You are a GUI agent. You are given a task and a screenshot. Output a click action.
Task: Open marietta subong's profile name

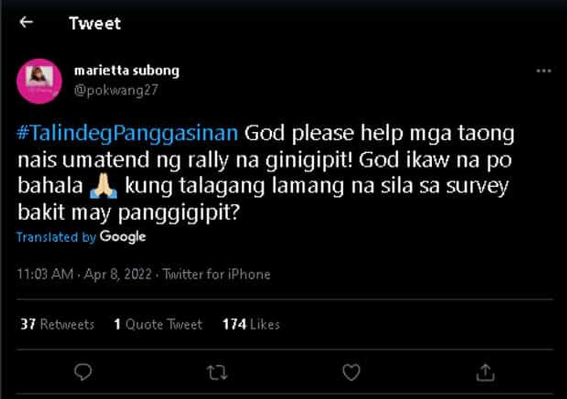pyautogui.click(x=127, y=71)
